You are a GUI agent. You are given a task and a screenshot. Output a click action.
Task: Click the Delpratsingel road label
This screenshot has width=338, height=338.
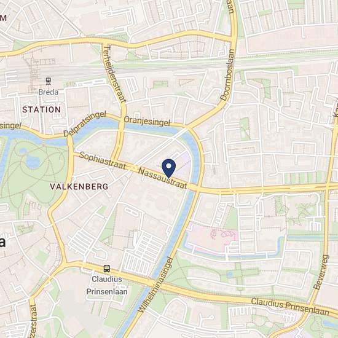point(85,124)
